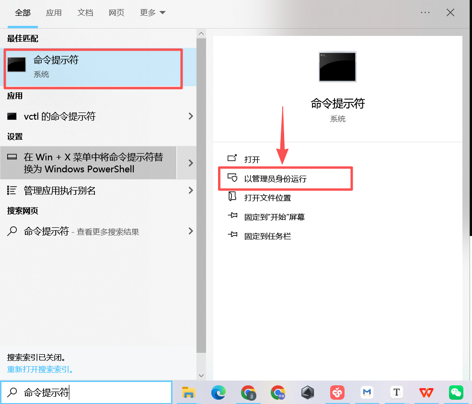
Task: Close the search panel with X
Action: [450, 12]
